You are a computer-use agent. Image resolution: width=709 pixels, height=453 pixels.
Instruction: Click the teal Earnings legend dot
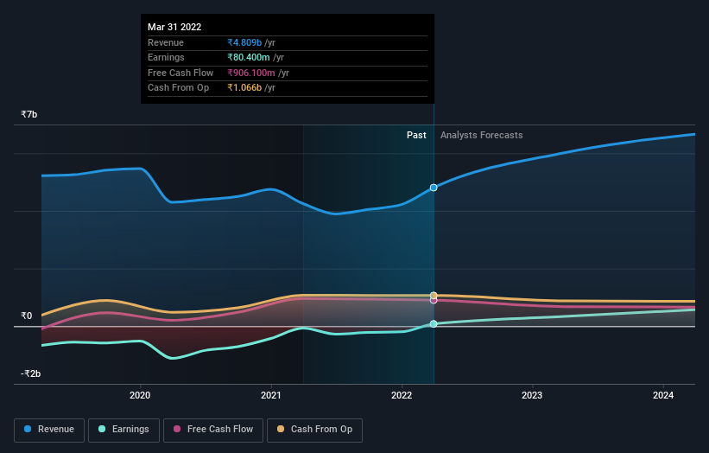pos(102,429)
